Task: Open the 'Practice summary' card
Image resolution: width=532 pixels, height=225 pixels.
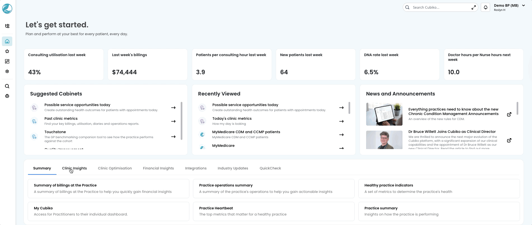Action: coord(439,211)
